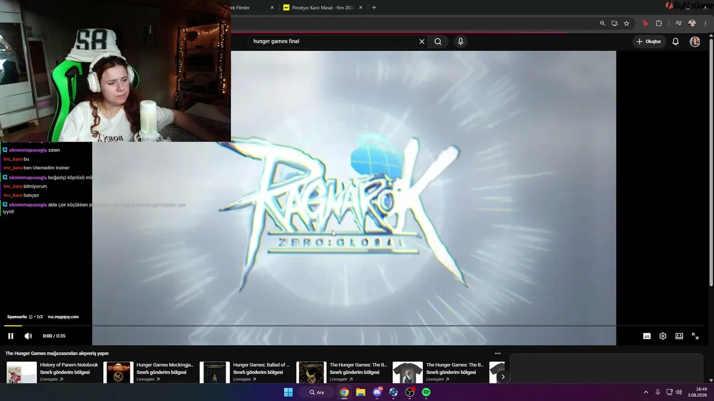
Task: Open the sponsored ad info icon
Action: click(31, 317)
